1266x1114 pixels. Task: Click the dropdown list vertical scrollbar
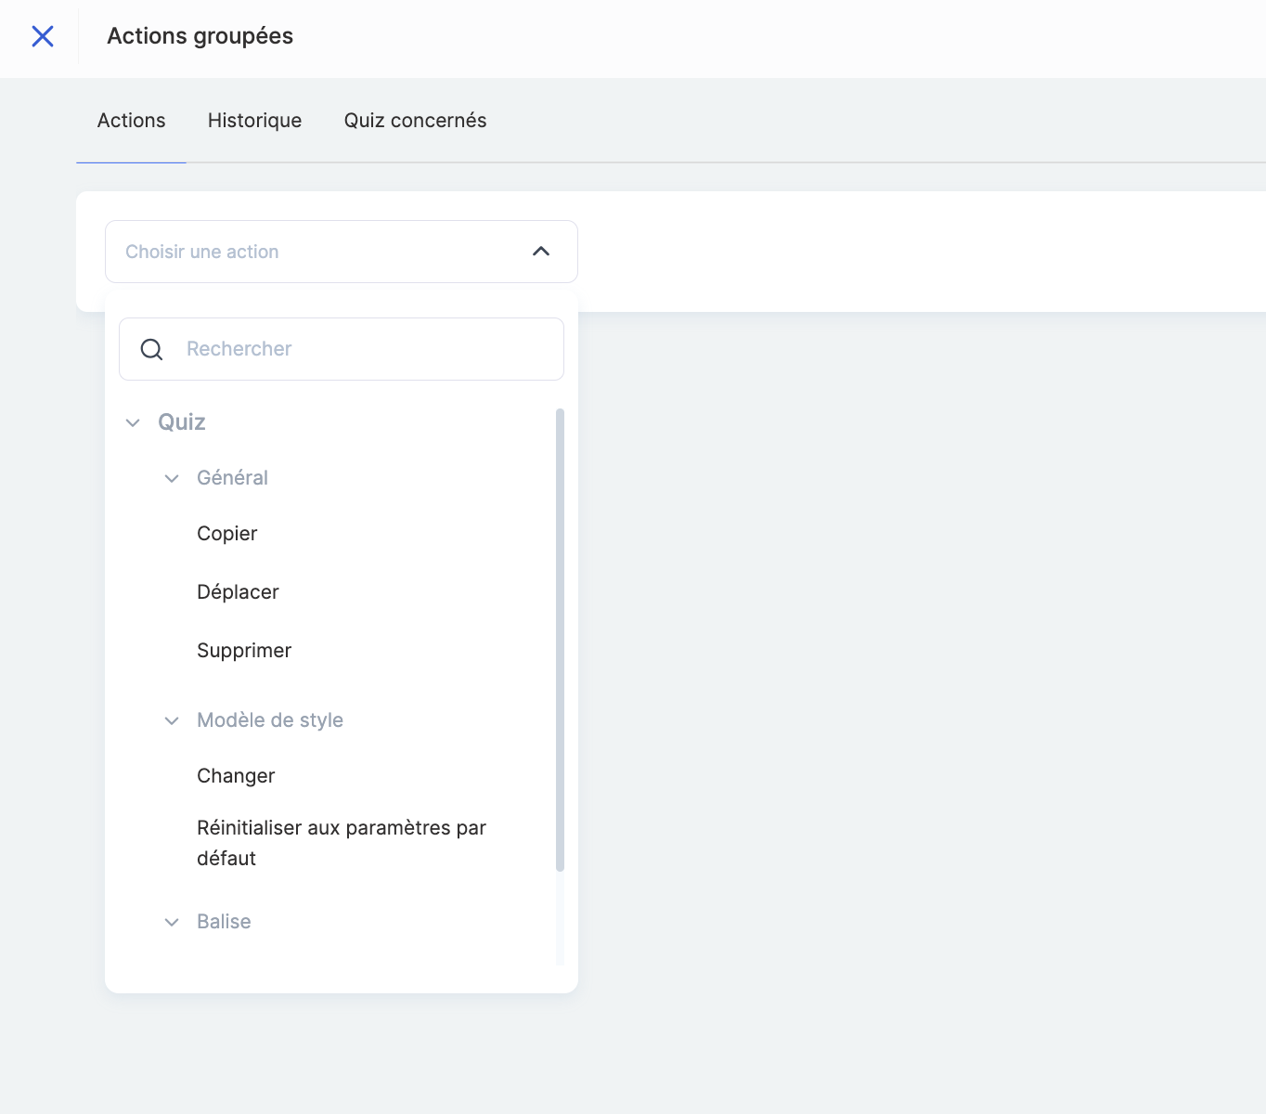pos(560,640)
